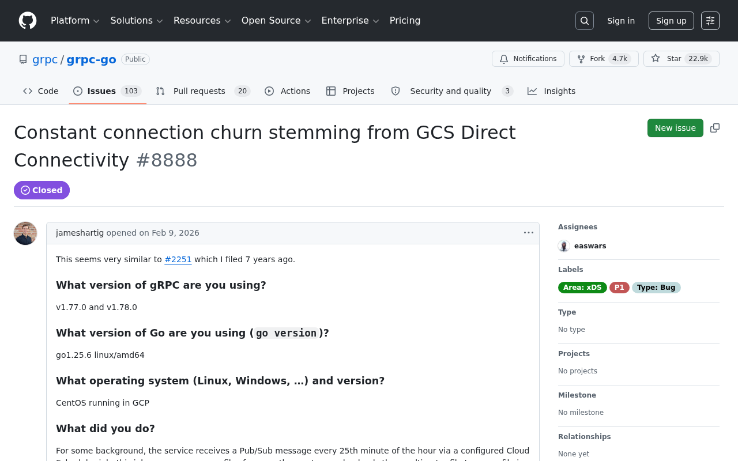Screen dimensions: 738x461
Task: Open the search magnifier button
Action: point(585,21)
